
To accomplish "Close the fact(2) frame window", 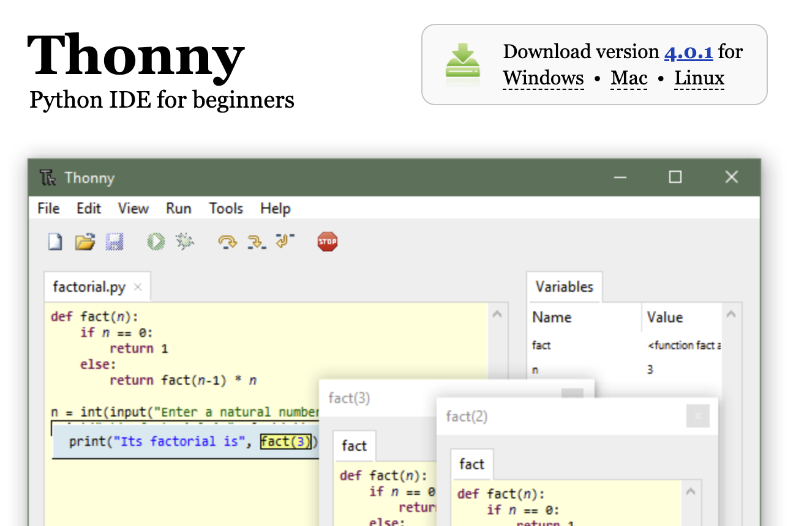I will (x=697, y=417).
